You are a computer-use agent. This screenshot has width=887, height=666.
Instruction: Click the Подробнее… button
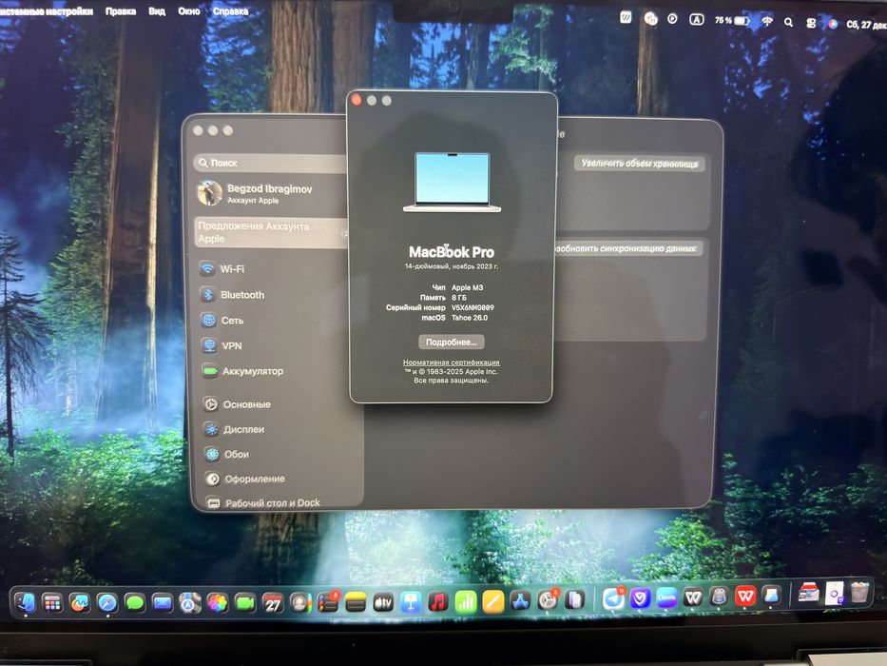point(452,343)
